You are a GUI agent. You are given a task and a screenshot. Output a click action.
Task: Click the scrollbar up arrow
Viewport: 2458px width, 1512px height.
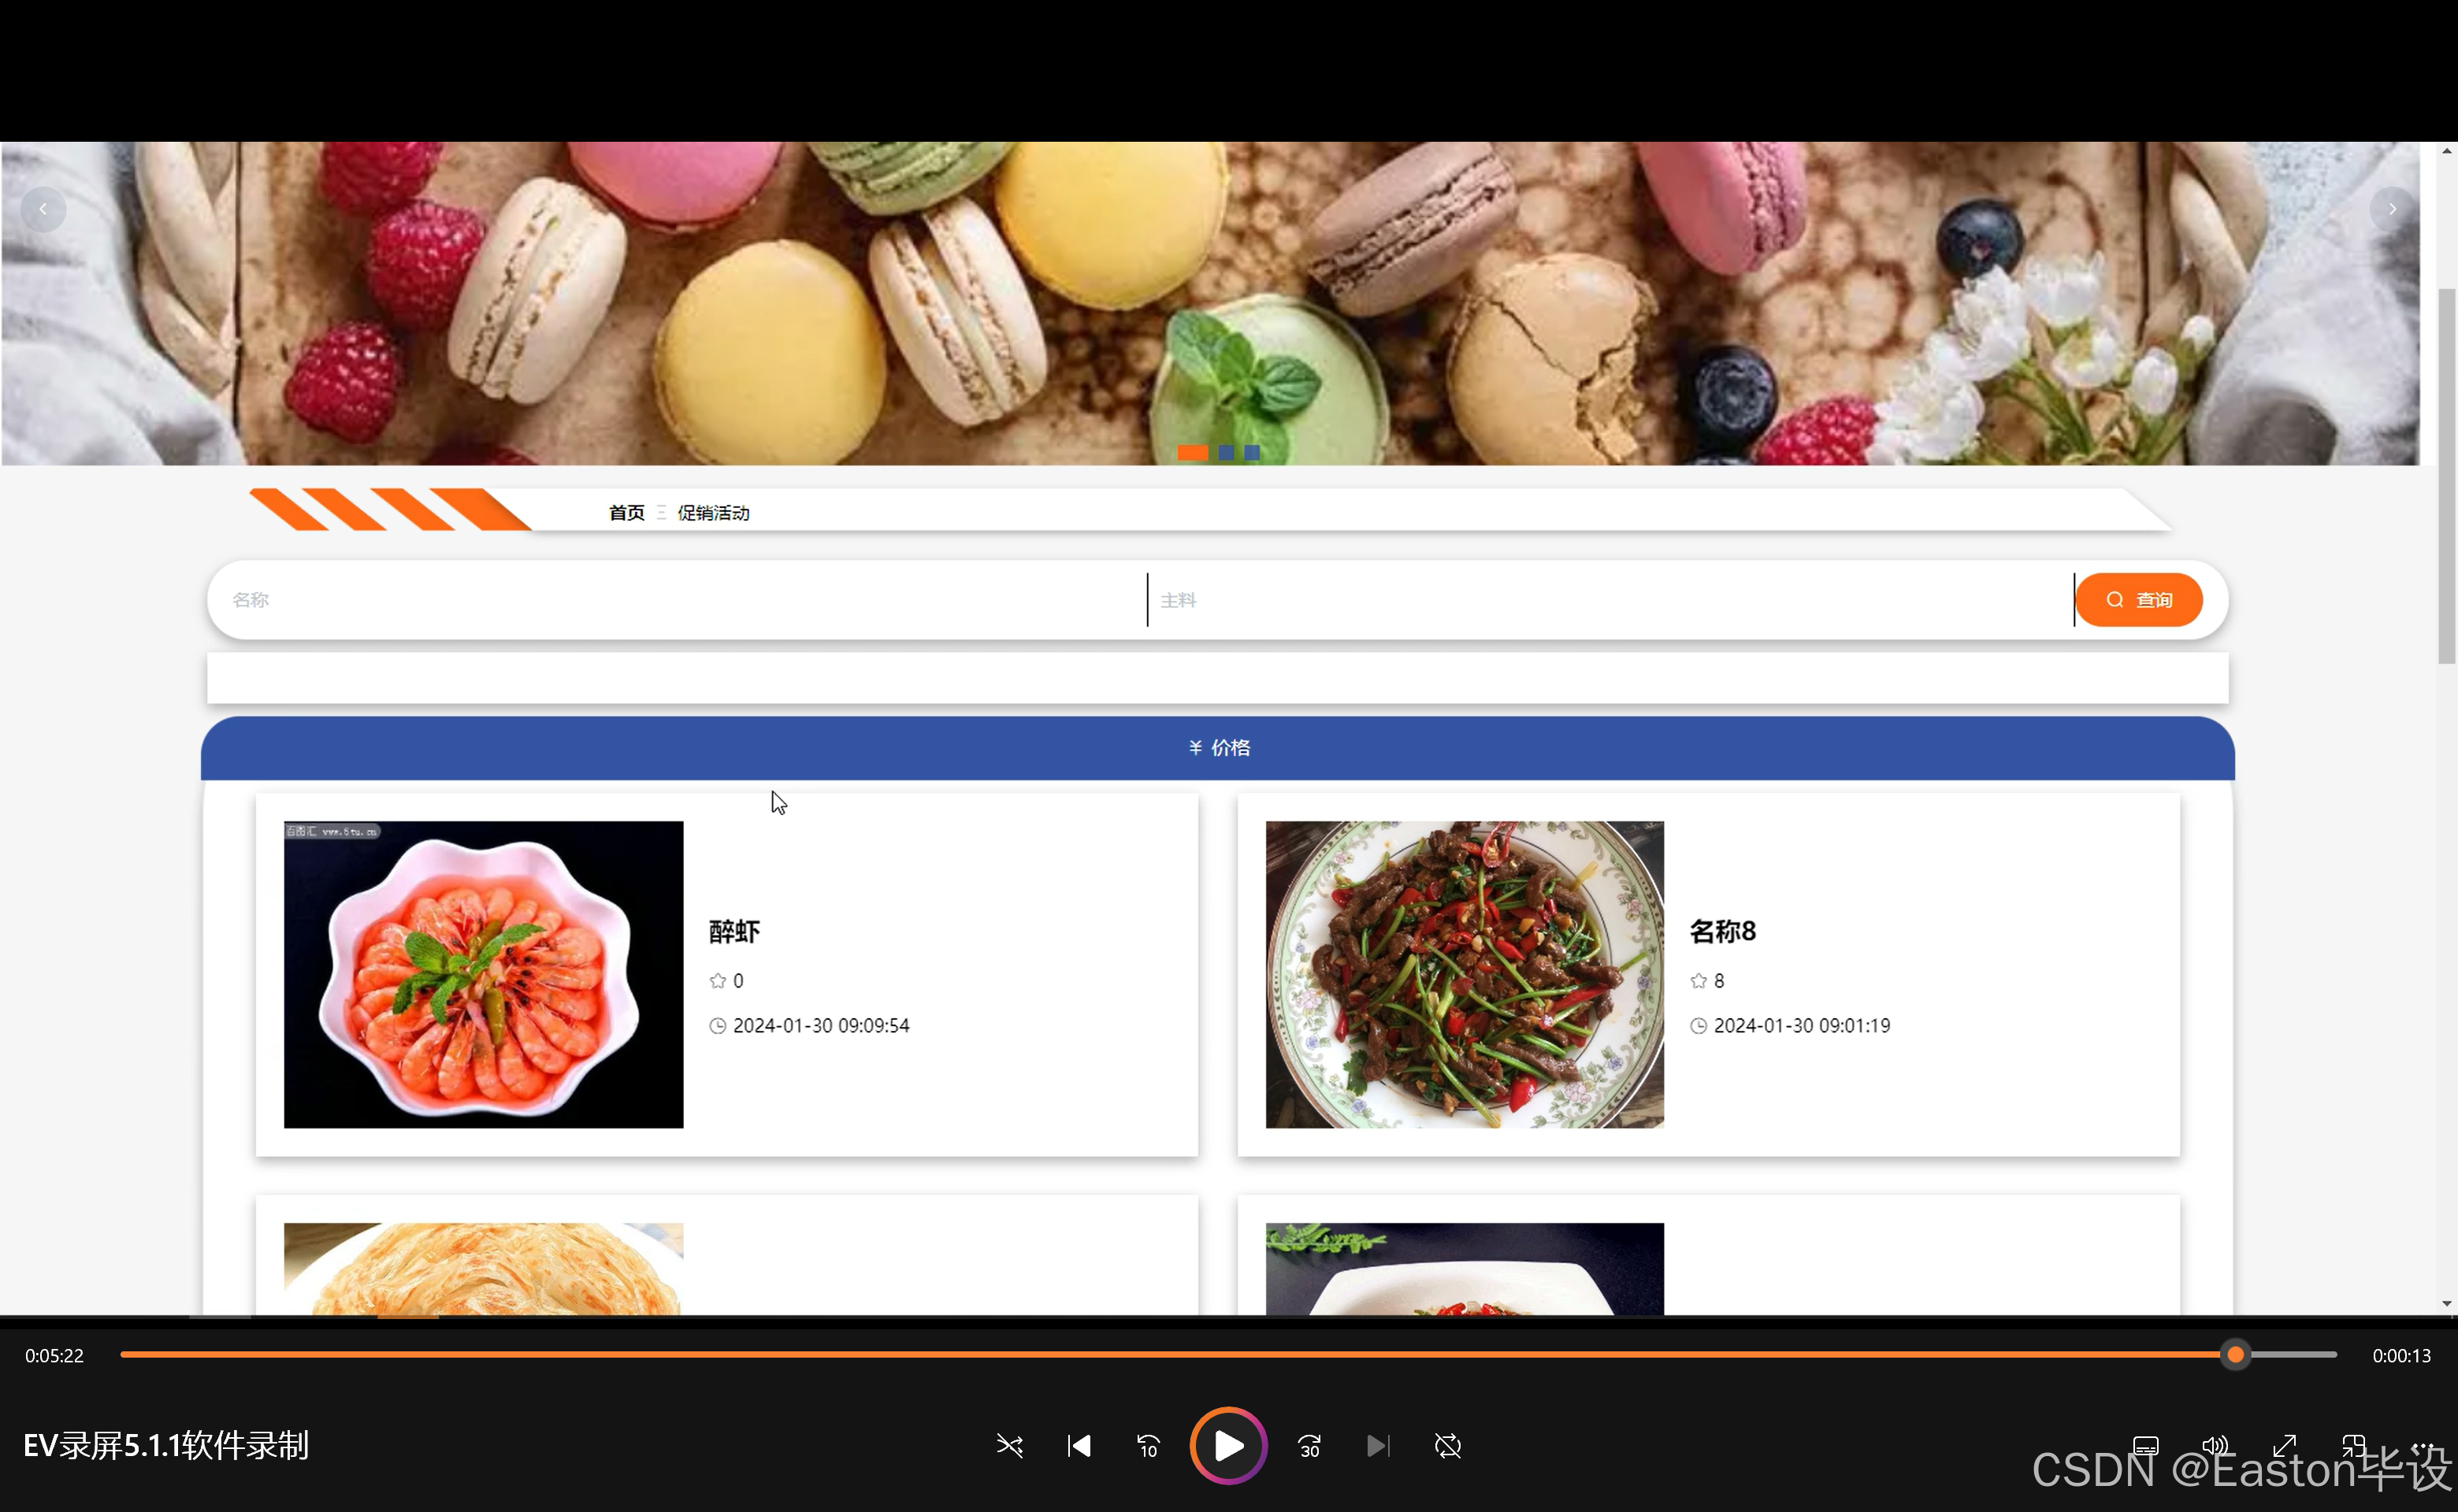coord(2447,151)
